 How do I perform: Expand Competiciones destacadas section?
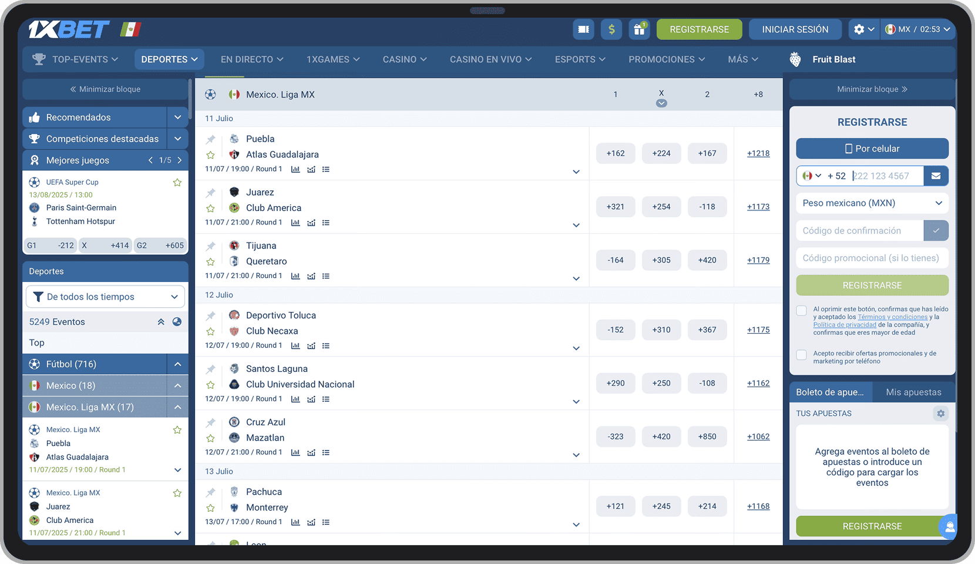point(177,139)
